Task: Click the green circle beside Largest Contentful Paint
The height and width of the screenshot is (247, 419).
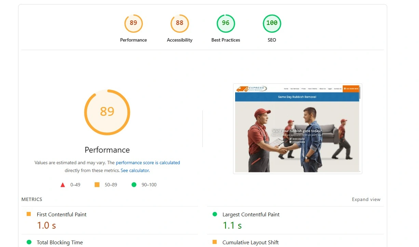Action: point(215,214)
